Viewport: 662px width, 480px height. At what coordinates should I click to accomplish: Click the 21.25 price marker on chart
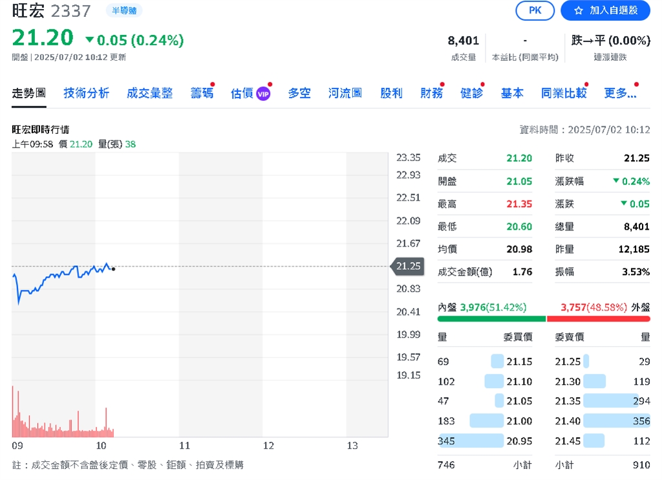407,266
